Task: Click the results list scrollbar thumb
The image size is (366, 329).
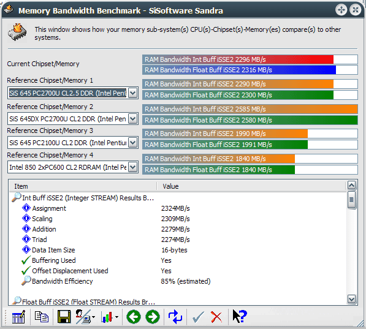Action: click(351, 200)
